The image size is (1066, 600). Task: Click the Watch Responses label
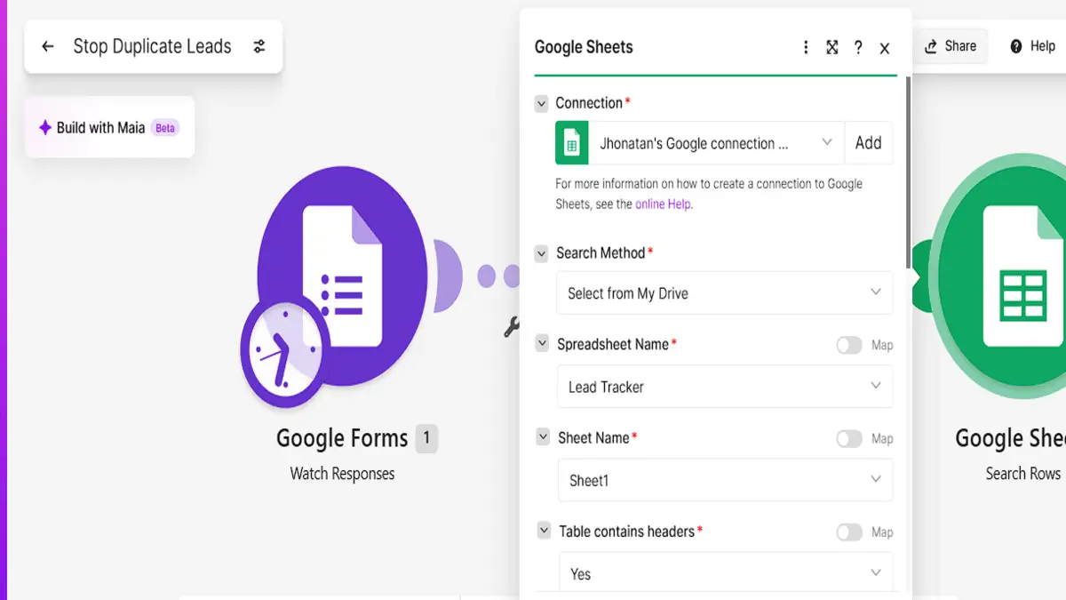click(x=342, y=474)
